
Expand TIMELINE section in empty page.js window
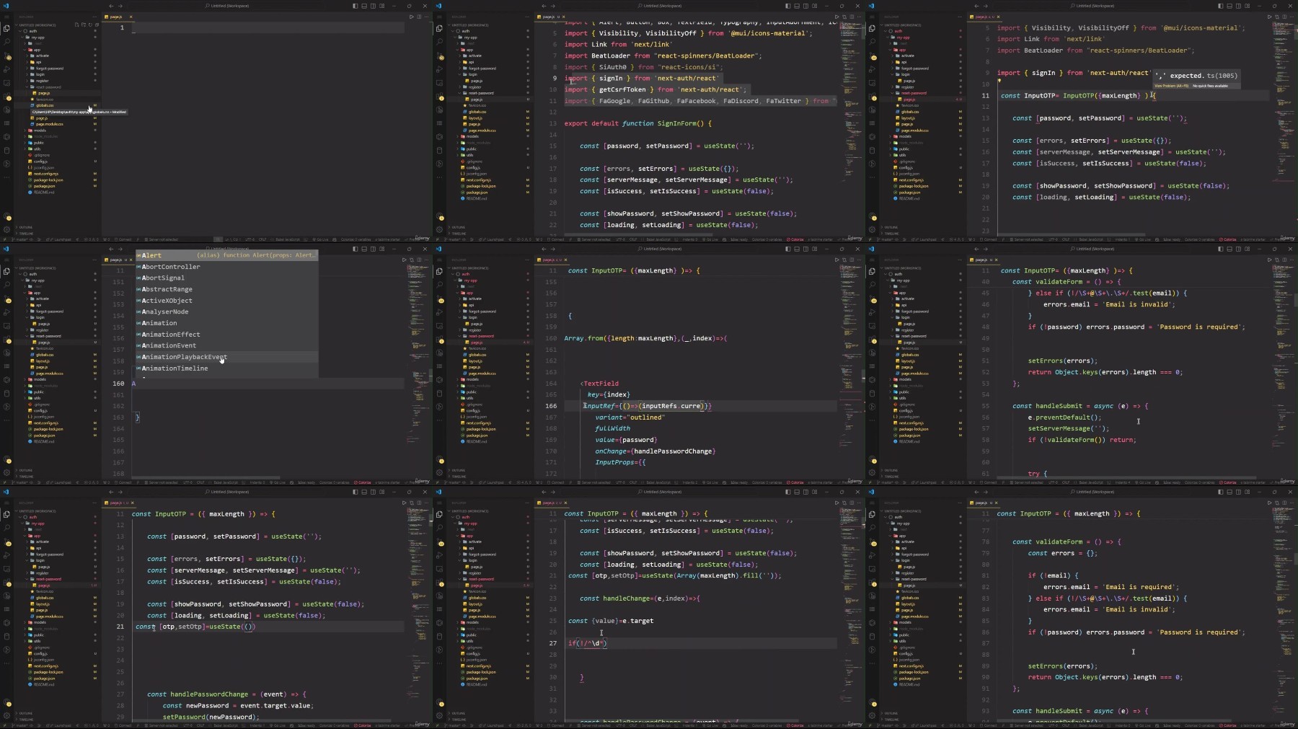tap(26, 234)
